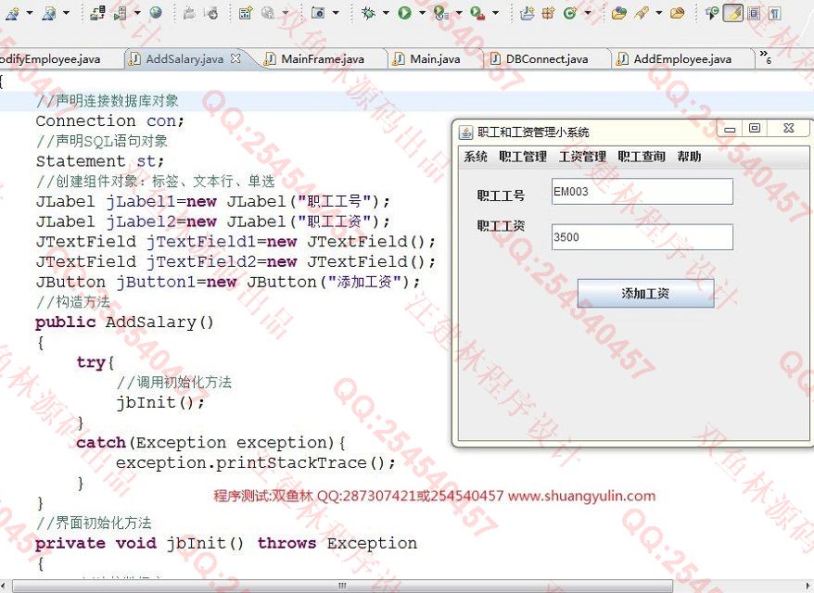
Task: Open the web browser globe icon
Action: click(156, 13)
